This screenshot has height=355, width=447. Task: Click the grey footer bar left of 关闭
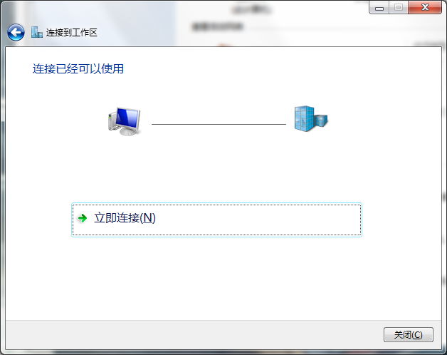(194, 335)
